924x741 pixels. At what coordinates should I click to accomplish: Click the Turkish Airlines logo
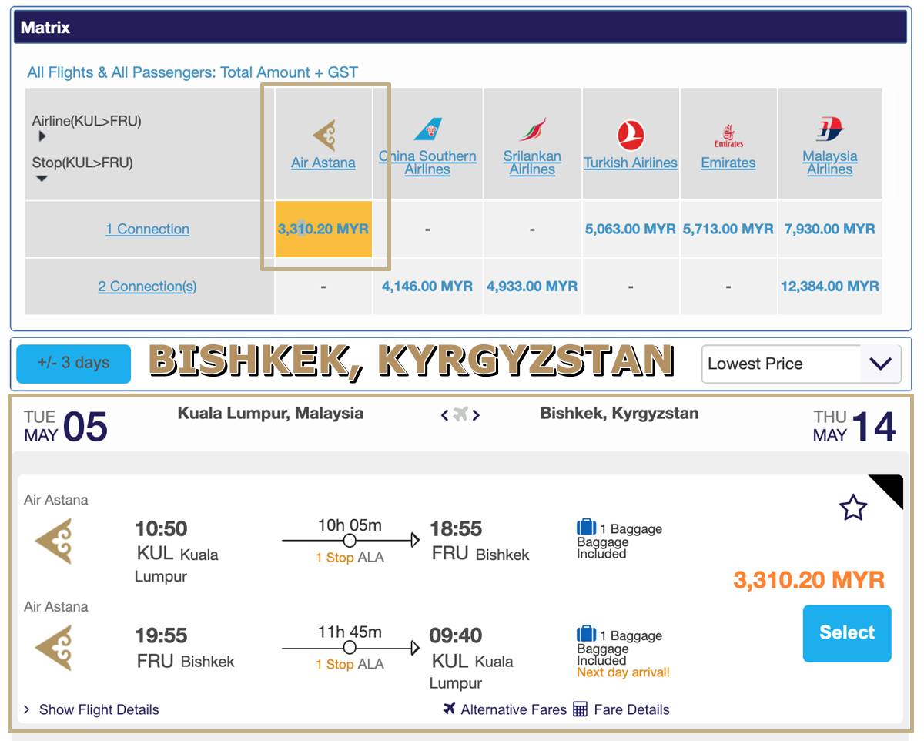(x=631, y=136)
